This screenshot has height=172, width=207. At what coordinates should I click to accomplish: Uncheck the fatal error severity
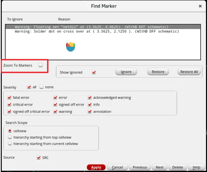9,97
